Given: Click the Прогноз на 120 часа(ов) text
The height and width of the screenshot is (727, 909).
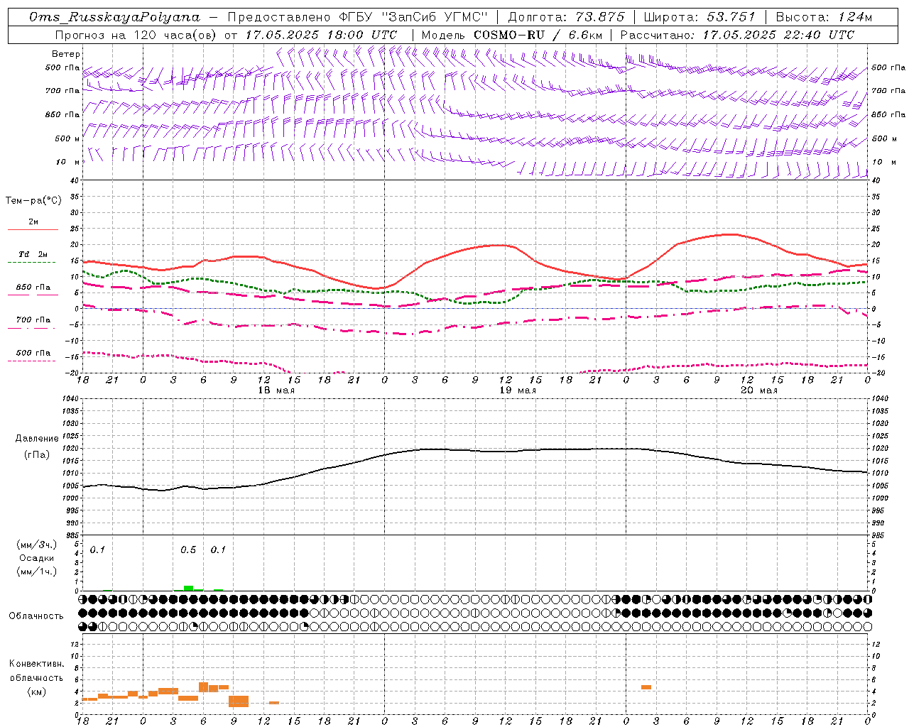Looking at the screenshot, I should coord(136,35).
